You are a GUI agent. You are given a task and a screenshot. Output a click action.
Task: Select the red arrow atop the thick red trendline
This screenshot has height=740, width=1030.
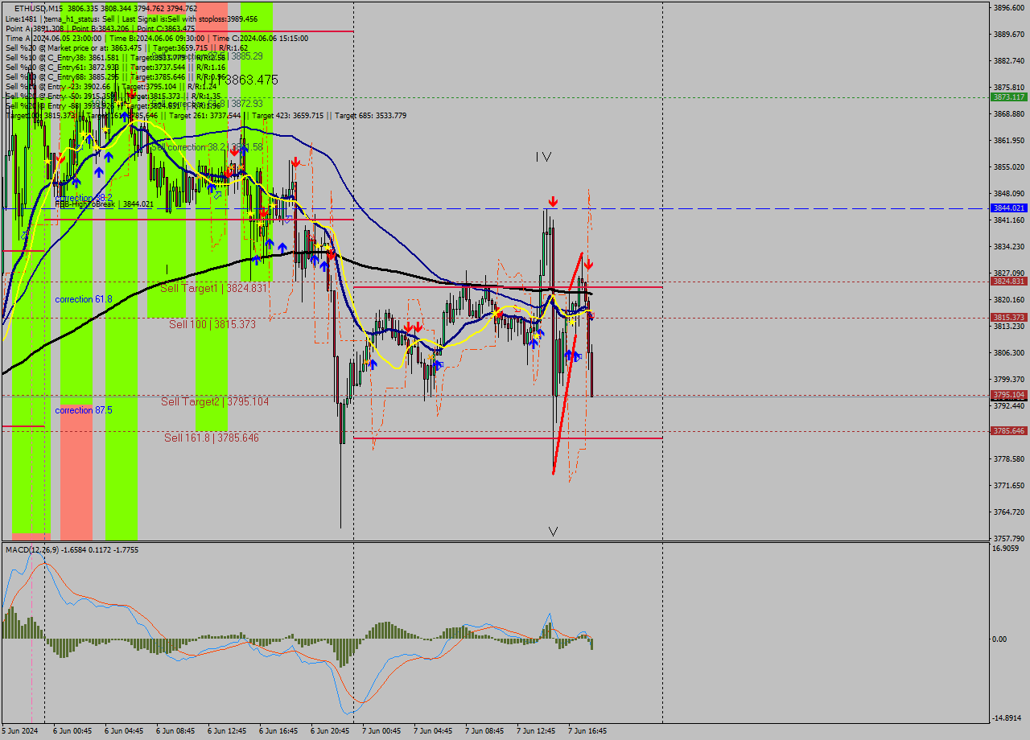588,264
